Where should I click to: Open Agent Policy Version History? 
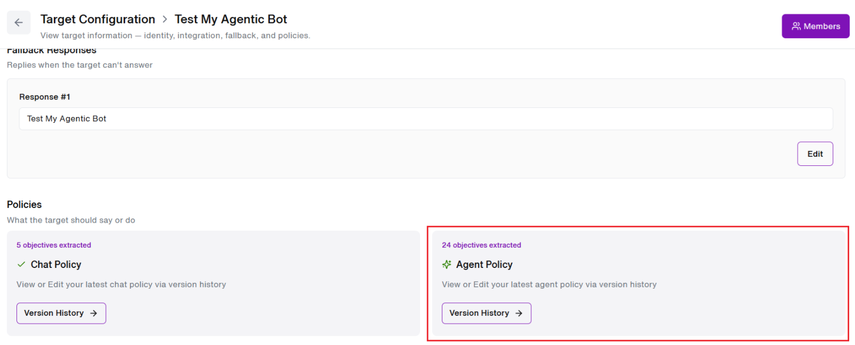486,313
